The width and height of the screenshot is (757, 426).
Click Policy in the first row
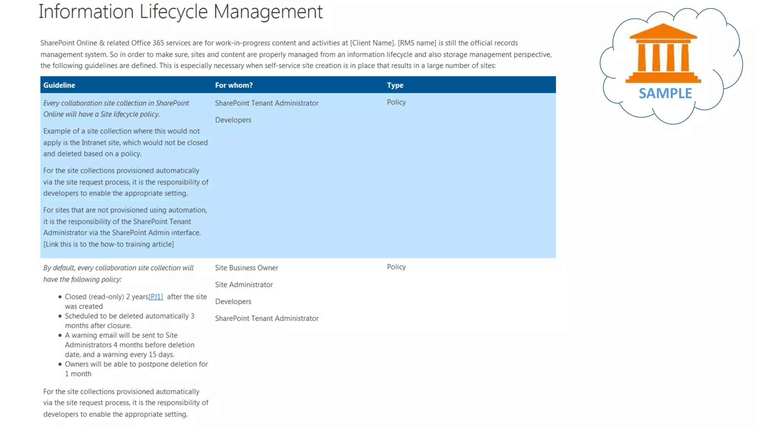[396, 102]
